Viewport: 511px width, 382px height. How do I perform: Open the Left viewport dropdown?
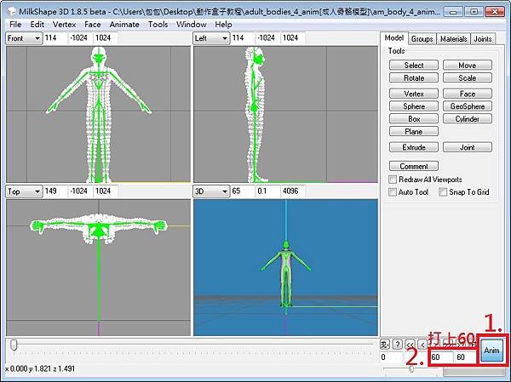(x=211, y=38)
